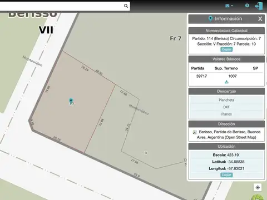Click the locate-me crosshair button
This screenshot has width=267, height=200.
(258, 187)
